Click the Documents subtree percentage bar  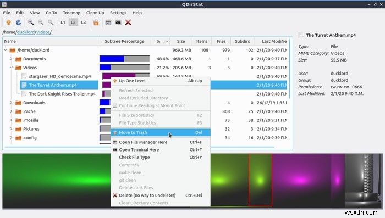124,59
